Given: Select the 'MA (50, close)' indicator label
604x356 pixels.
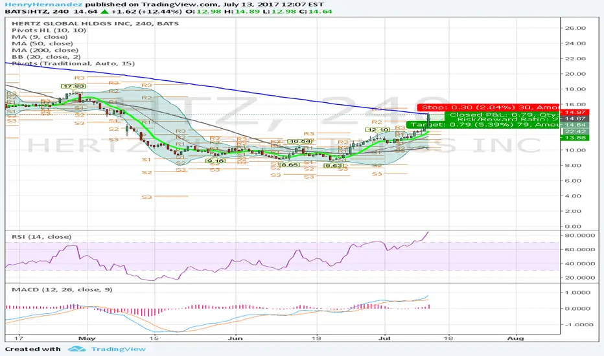Looking at the screenshot, I should pos(42,43).
